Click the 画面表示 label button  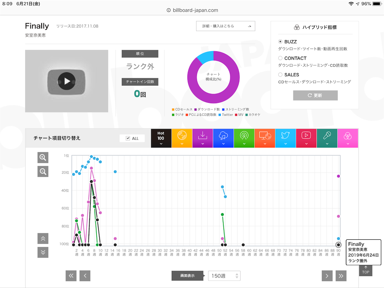187,276
